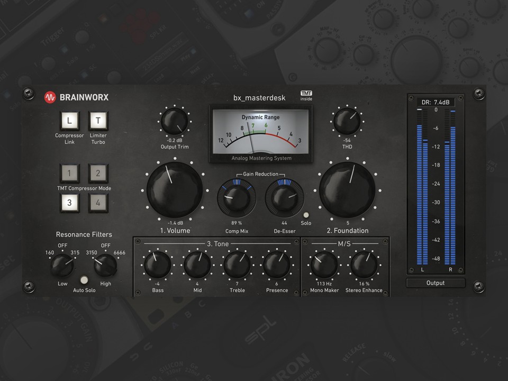Click the 6 Presence value
The image size is (508, 381).
[x=277, y=284]
